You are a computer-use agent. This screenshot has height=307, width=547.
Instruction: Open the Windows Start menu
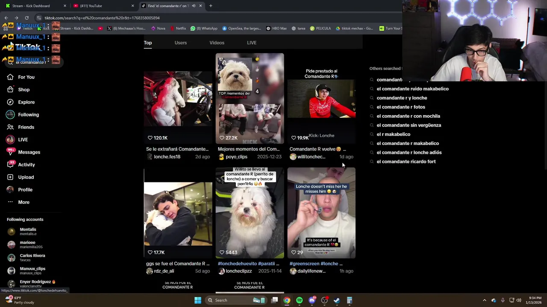coord(198,300)
